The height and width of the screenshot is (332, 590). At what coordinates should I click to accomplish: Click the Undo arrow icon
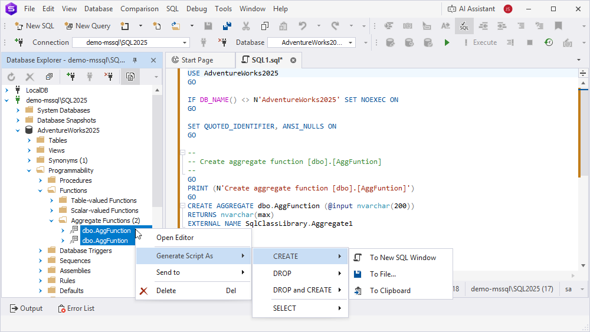coord(303,26)
